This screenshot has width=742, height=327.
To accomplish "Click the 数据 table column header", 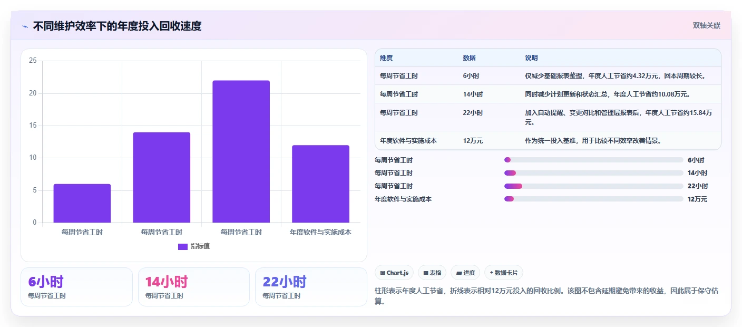I will tap(470, 57).
